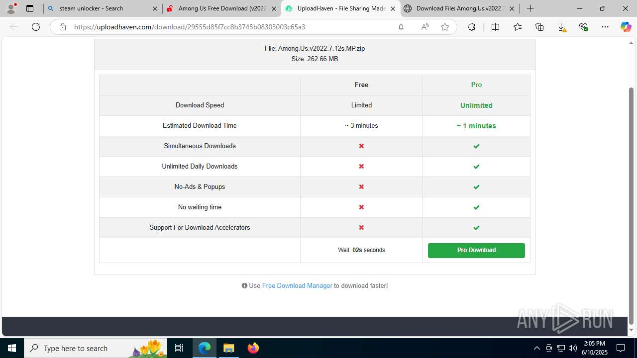The image size is (637, 358).
Task: Launch Firefox from the taskbar
Action: click(253, 348)
